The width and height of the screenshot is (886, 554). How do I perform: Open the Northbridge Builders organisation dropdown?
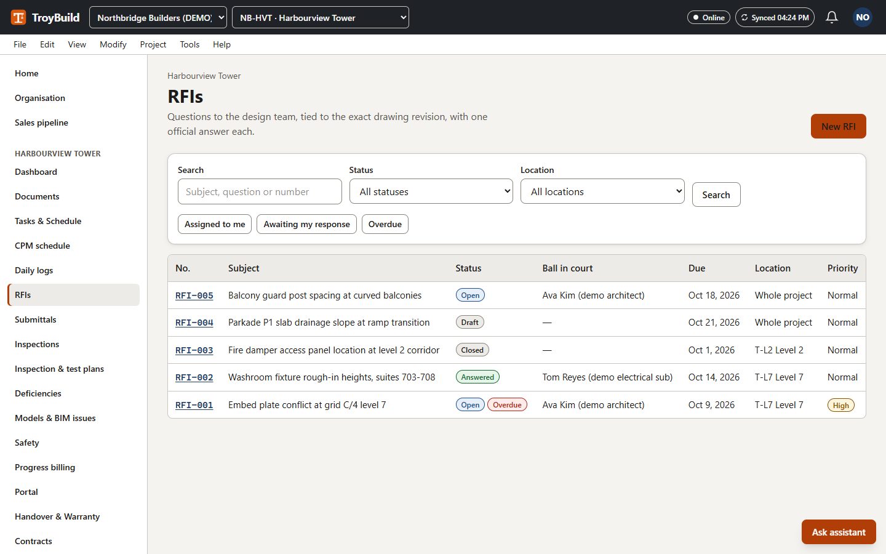pos(158,17)
